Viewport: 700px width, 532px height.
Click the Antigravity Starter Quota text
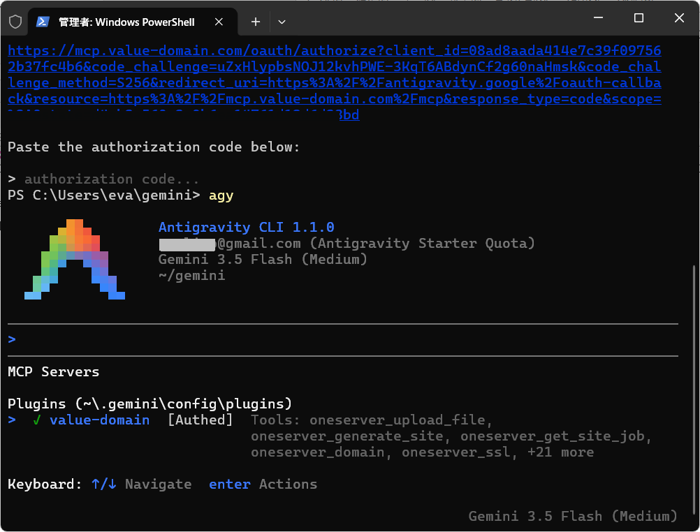coord(422,243)
